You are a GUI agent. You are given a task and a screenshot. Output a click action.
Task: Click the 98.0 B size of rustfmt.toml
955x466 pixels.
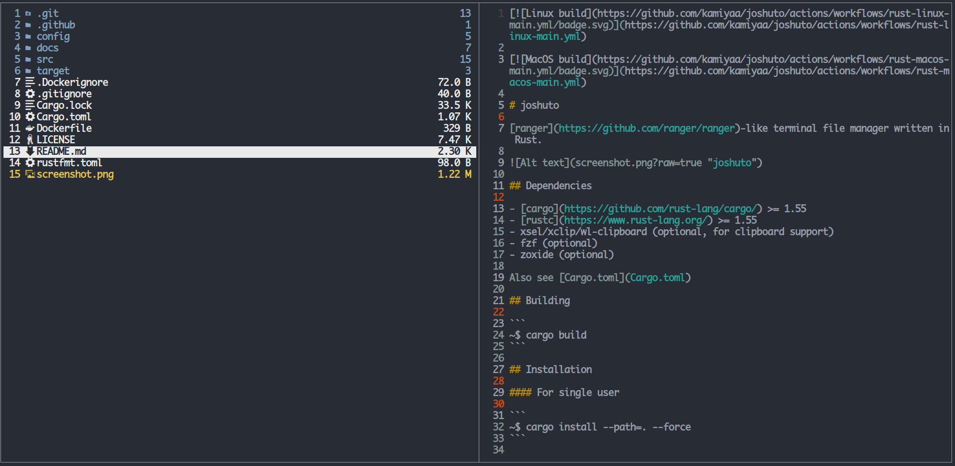click(x=455, y=163)
